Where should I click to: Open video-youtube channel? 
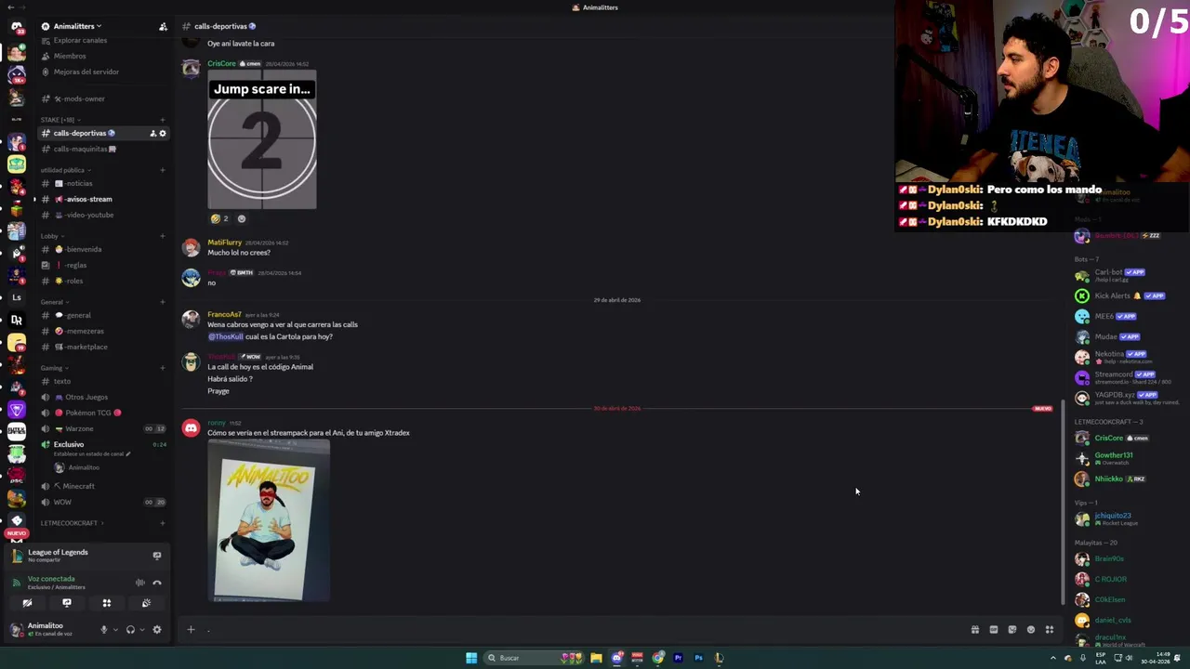coord(102,215)
